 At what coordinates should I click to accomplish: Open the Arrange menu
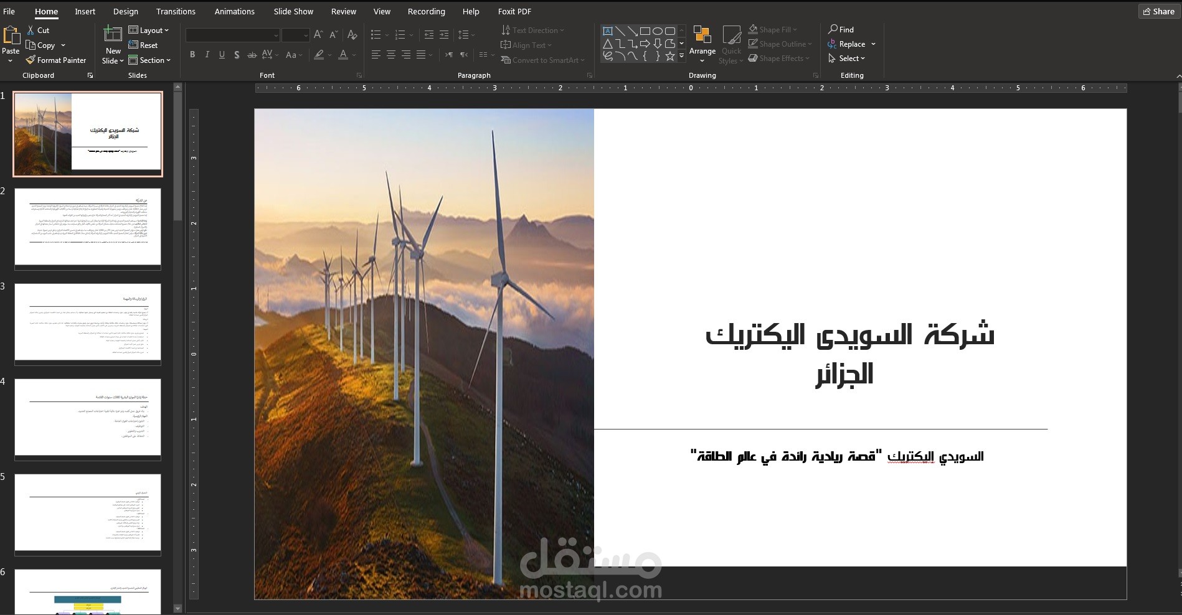702,44
